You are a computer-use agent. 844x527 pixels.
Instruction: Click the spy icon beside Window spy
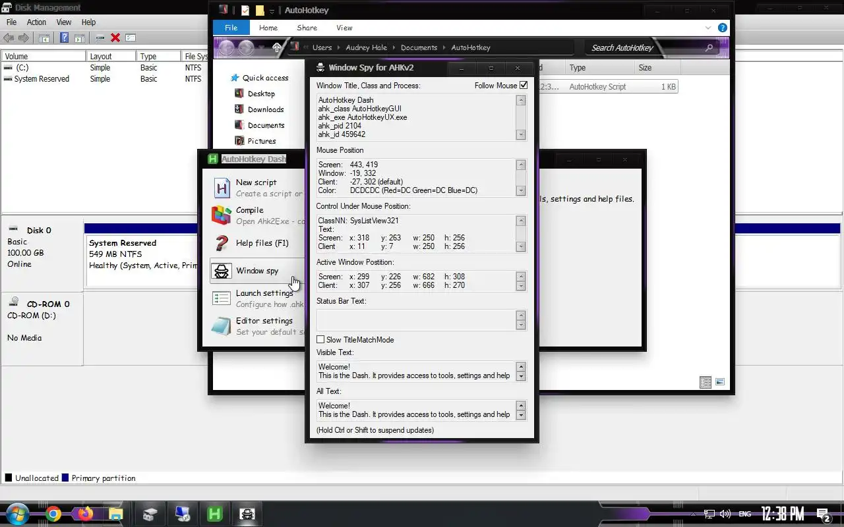tap(222, 271)
